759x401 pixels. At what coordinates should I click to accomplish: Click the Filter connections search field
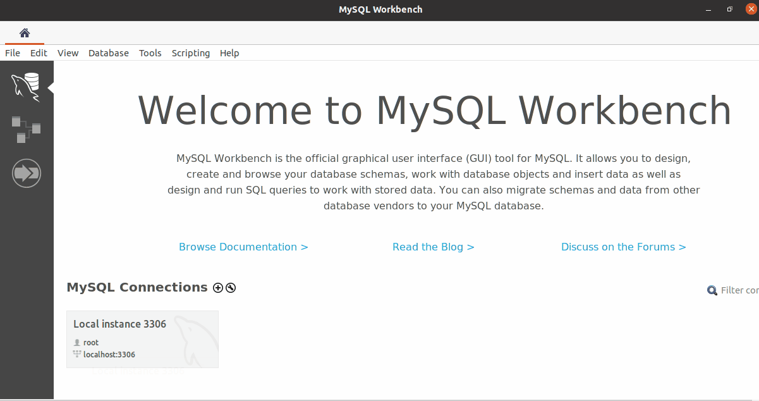pyautogui.click(x=739, y=290)
